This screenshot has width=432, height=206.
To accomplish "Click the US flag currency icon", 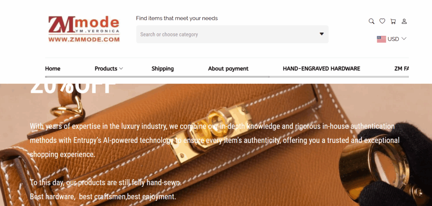I will tap(381, 39).
